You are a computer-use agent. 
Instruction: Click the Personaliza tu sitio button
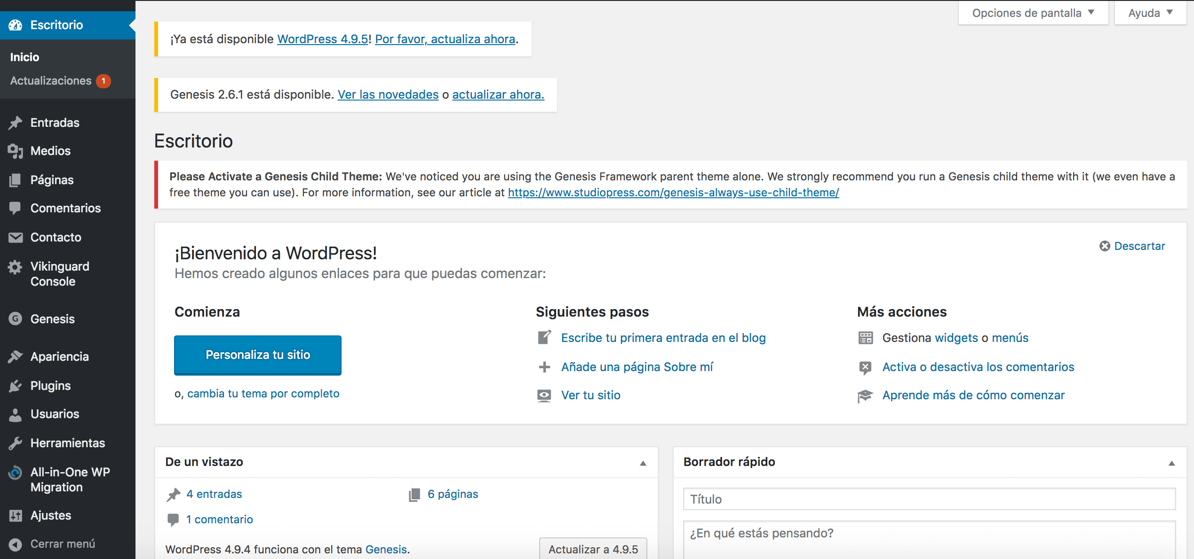pyautogui.click(x=258, y=355)
